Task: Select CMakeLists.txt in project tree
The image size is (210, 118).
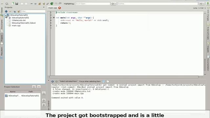Action: (x=19, y=20)
